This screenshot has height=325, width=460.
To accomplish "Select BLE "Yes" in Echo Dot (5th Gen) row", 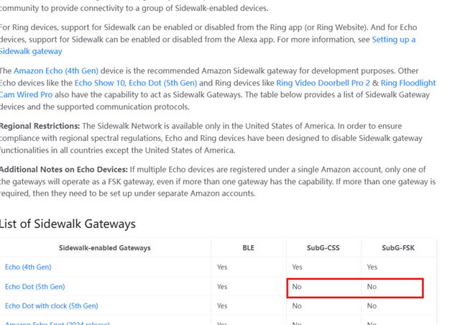I will click(222, 287).
